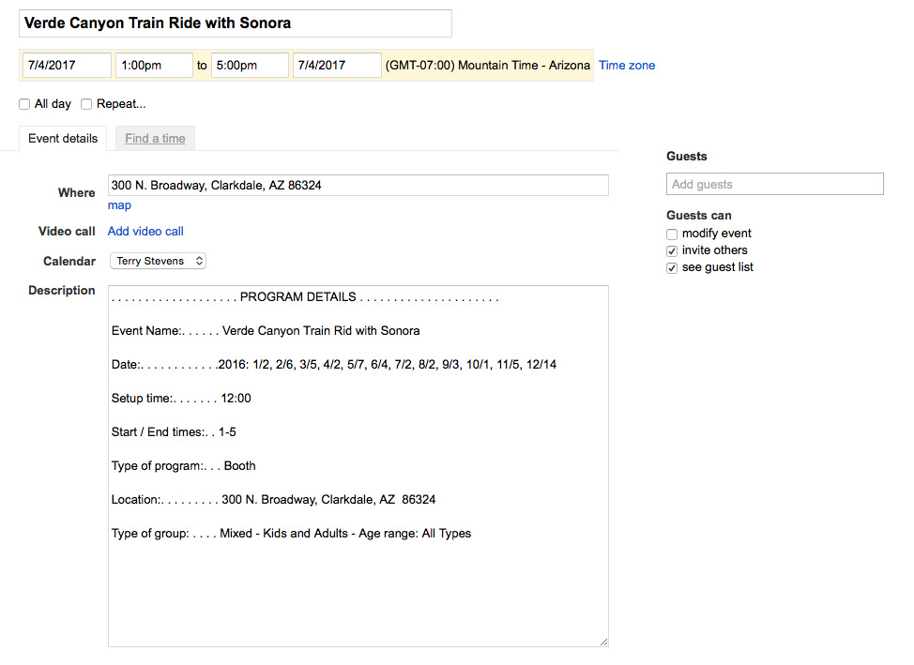
Task: Click Add video call link
Action: coord(145,232)
